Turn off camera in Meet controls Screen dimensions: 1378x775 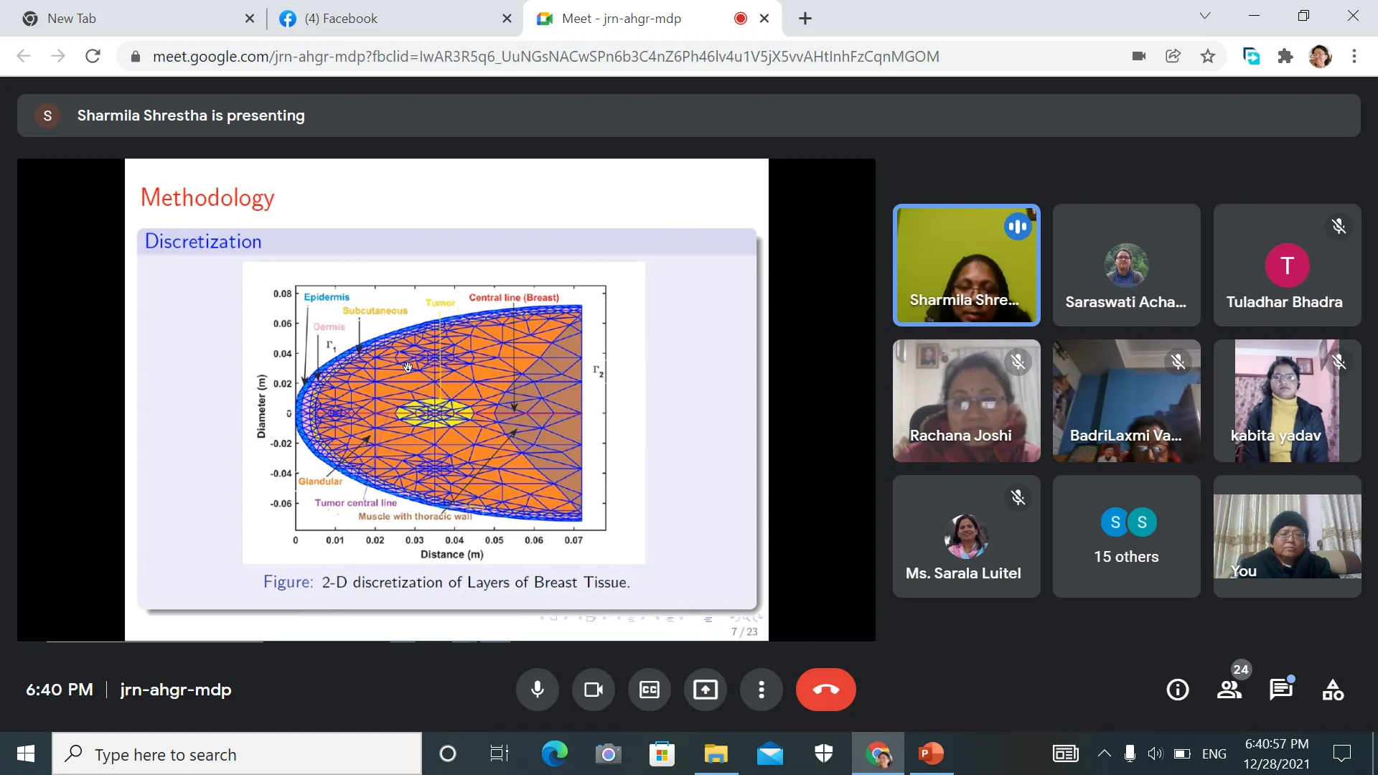click(x=594, y=690)
